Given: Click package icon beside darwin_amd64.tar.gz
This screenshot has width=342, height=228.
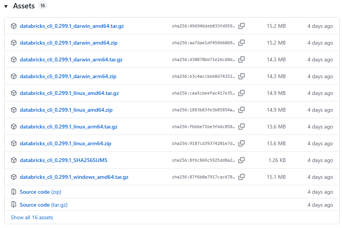Looking at the screenshot, I should (x=14, y=26).
